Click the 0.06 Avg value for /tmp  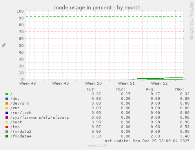(155, 127)
